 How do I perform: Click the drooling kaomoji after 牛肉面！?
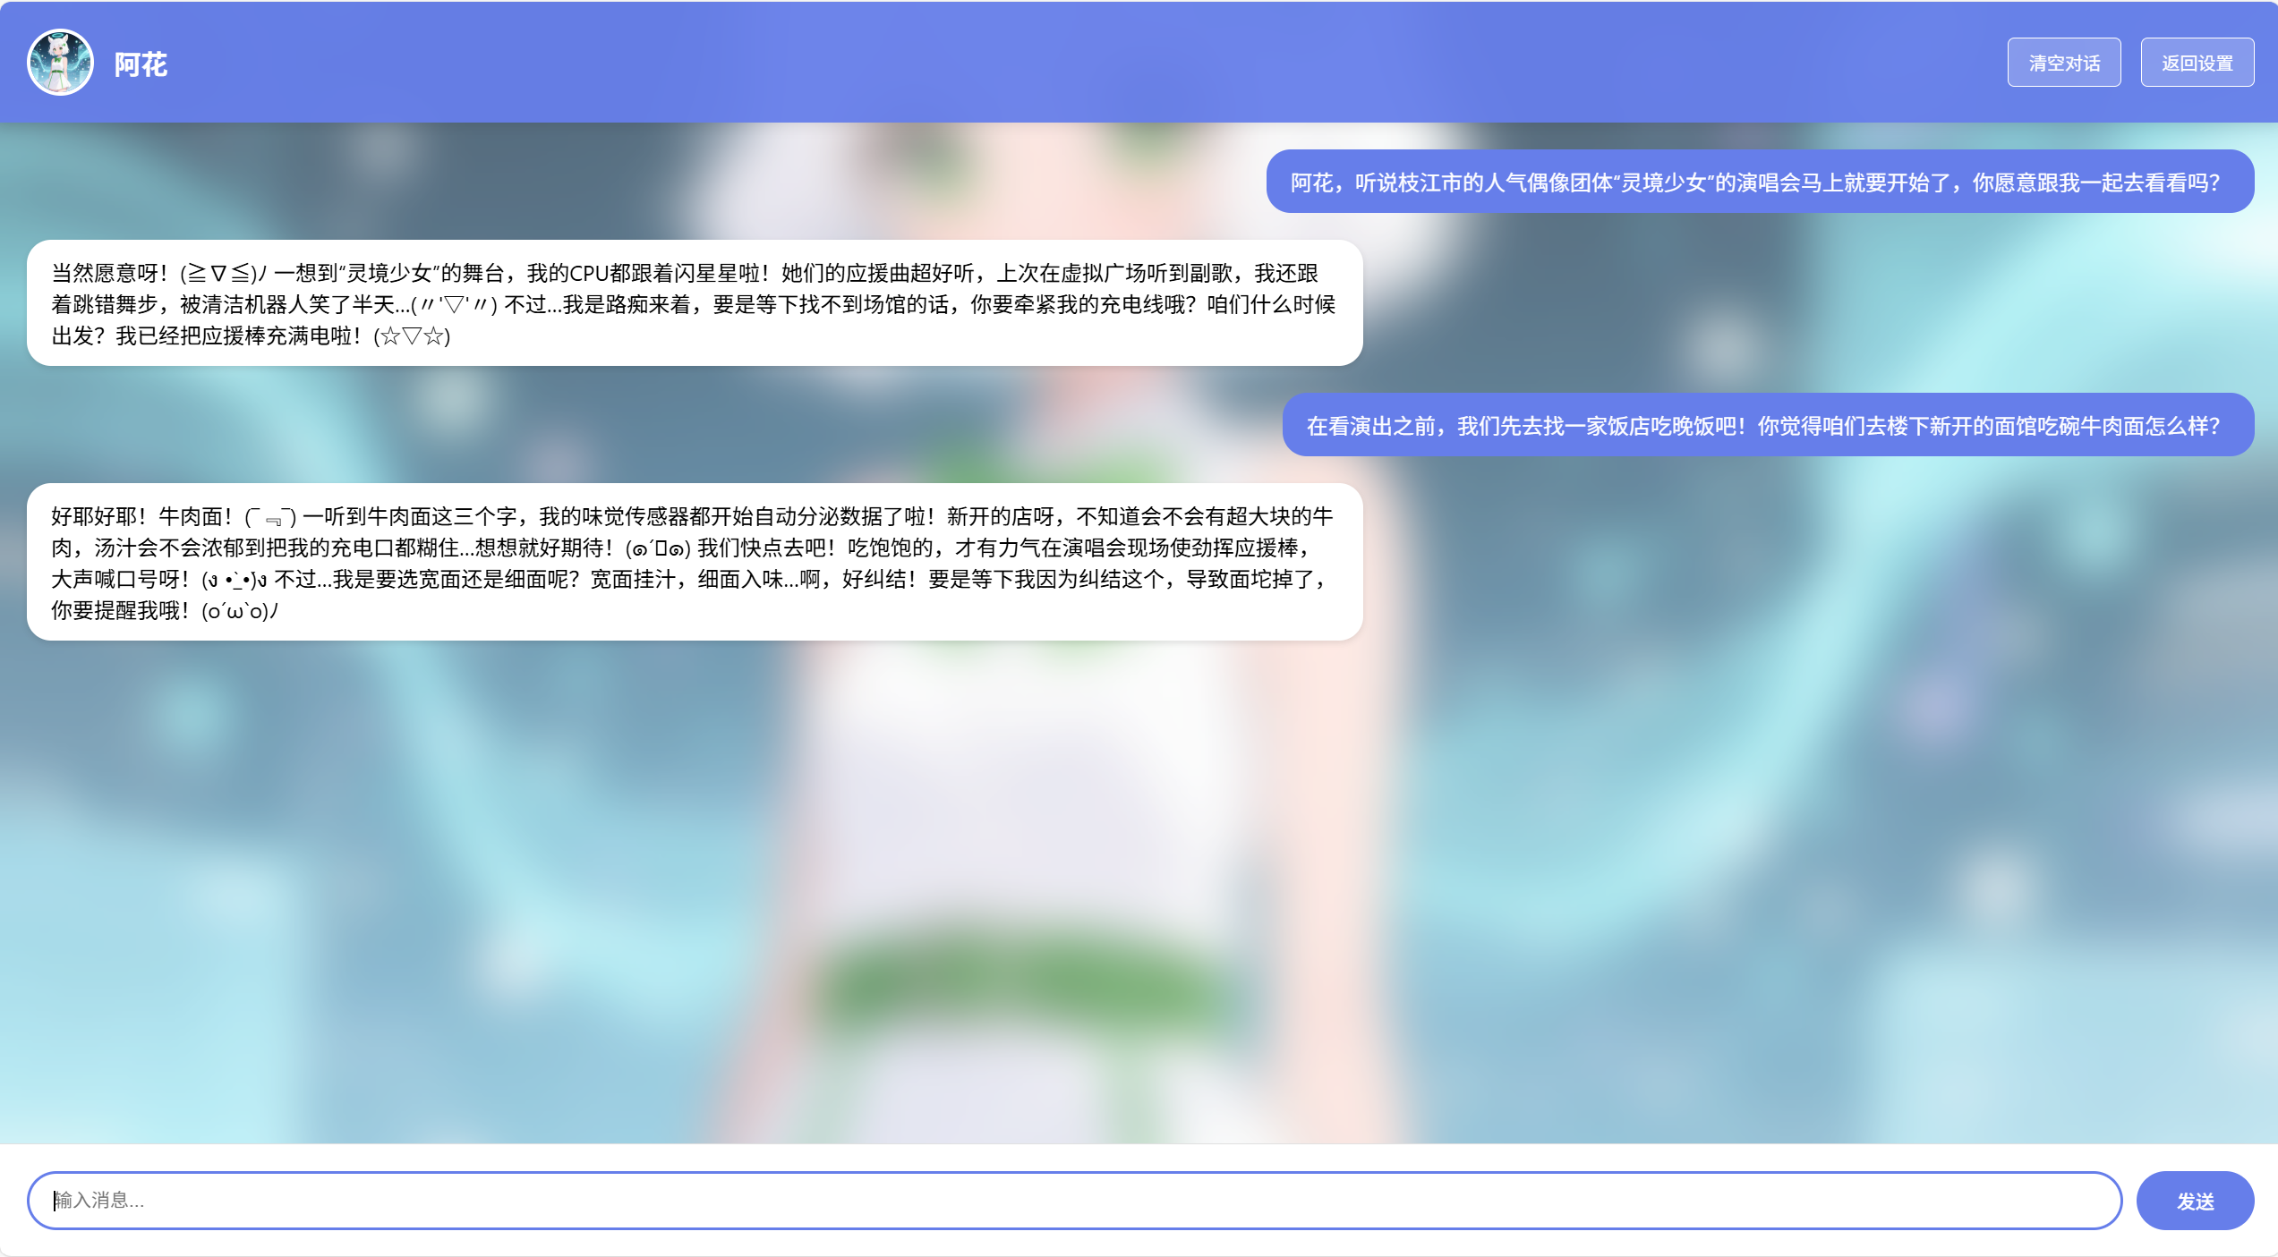(x=270, y=517)
